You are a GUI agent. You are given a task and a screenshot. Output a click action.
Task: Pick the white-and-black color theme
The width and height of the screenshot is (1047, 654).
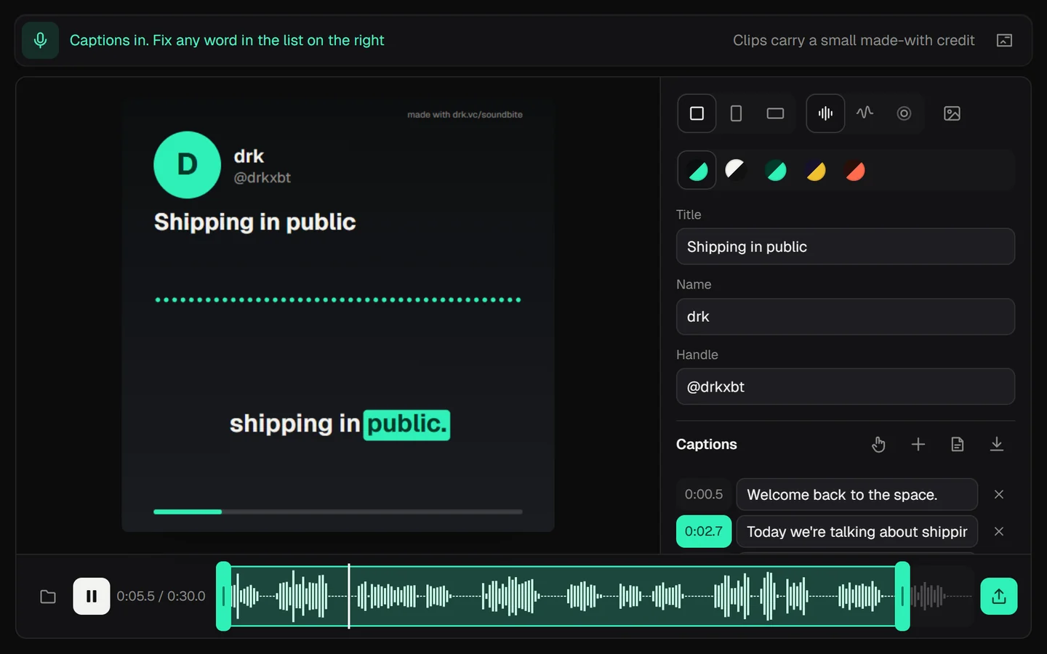click(736, 171)
